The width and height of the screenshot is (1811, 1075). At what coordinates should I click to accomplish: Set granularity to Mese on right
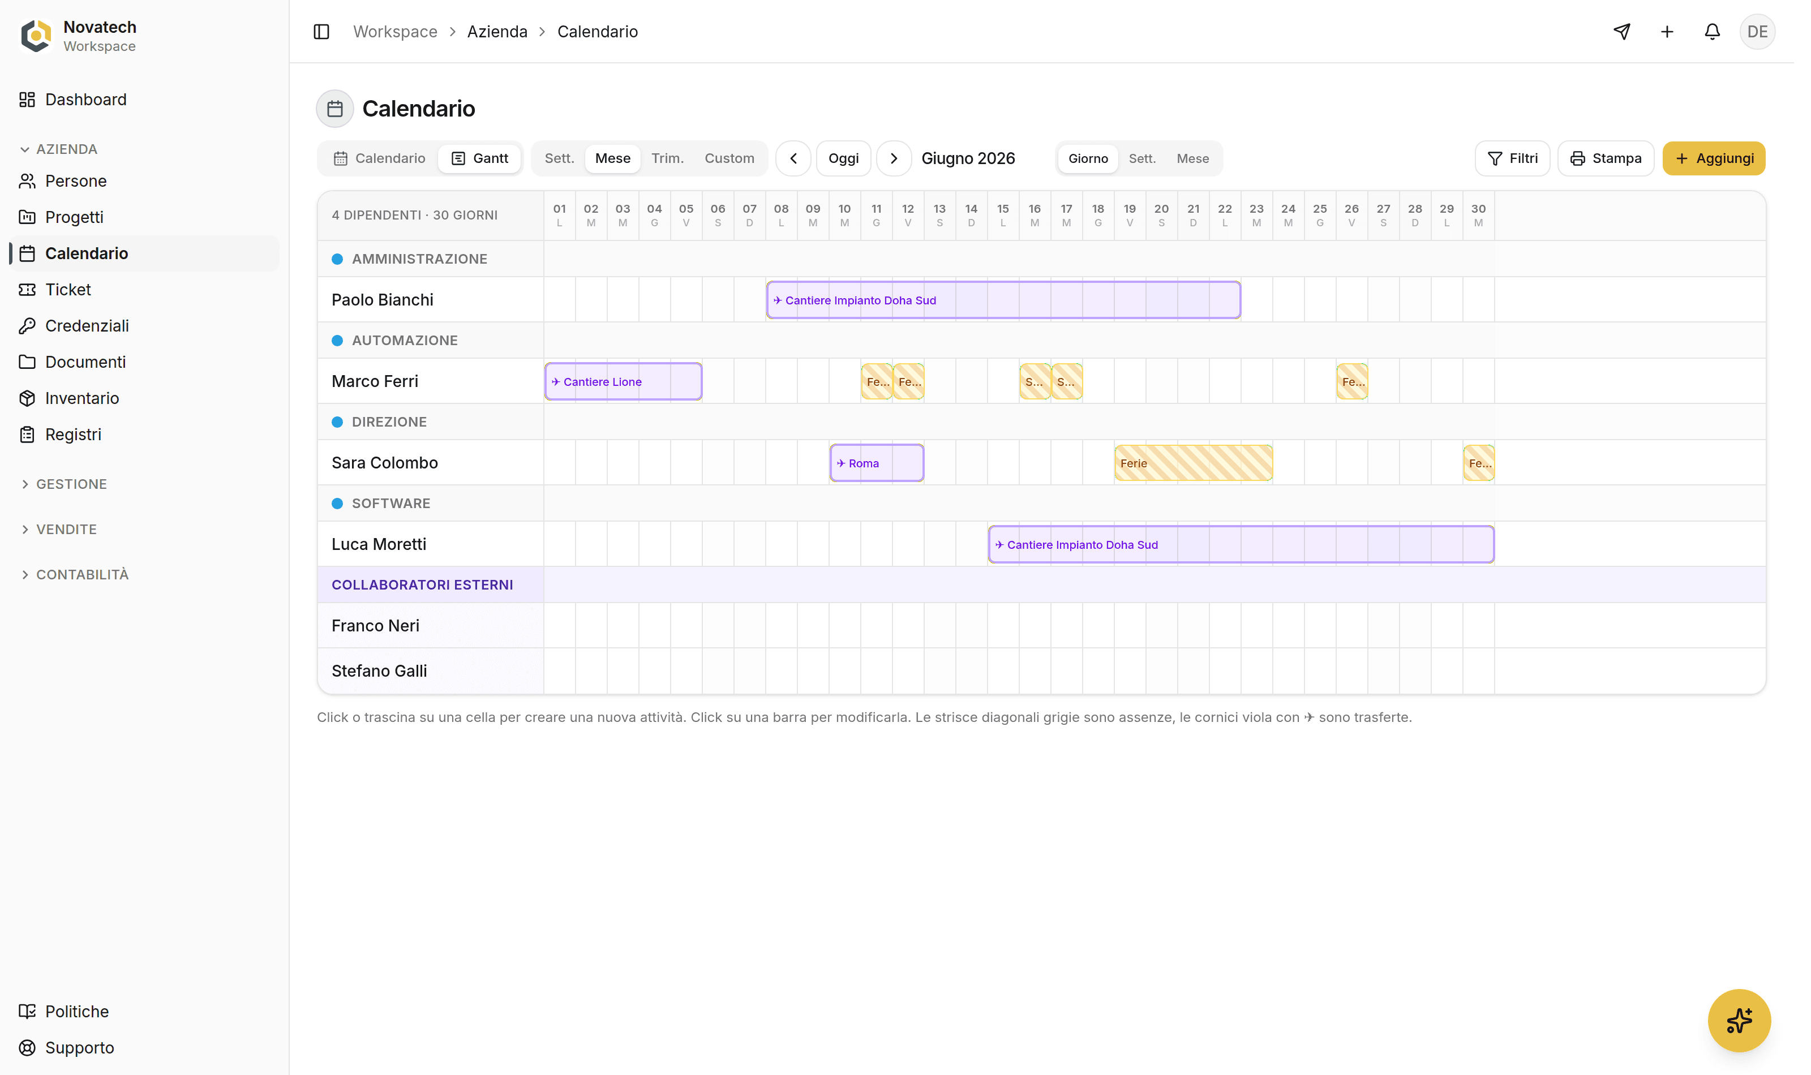point(1193,158)
